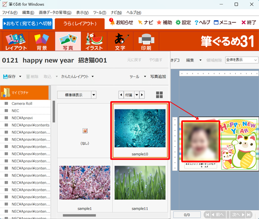This screenshot has width=259, height=219.
Task: Open the 全体を表示 zoom combo box
Action: (241, 60)
